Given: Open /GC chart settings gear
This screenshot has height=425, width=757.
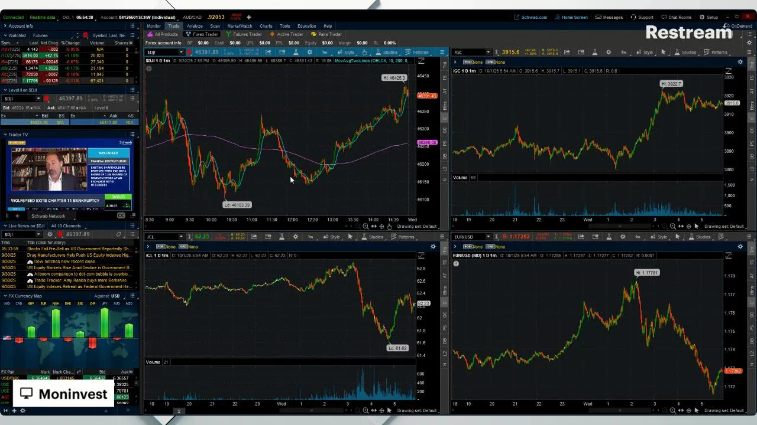Looking at the screenshot, I should pyautogui.click(x=609, y=53).
